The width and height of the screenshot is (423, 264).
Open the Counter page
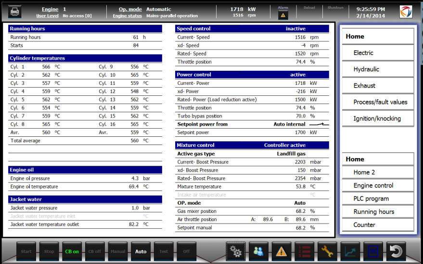(378, 225)
